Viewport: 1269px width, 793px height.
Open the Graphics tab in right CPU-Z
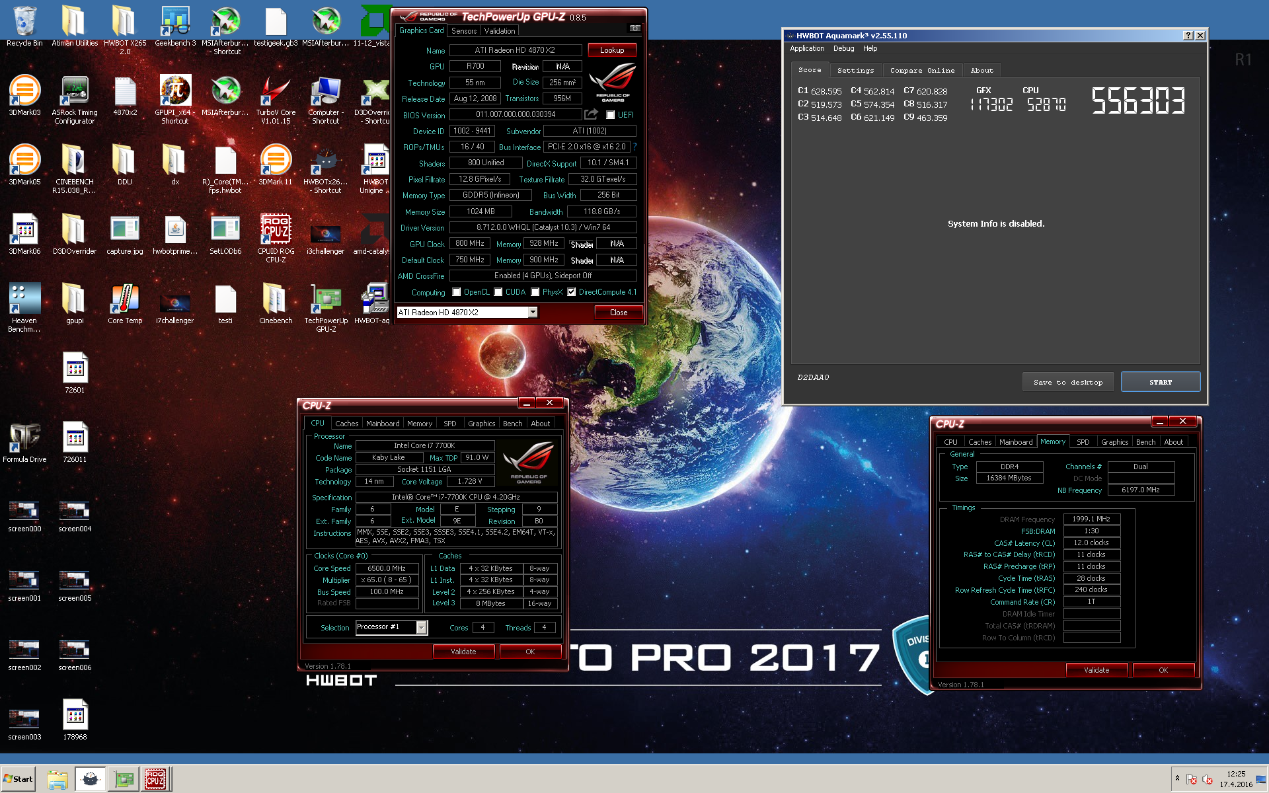(x=1115, y=442)
